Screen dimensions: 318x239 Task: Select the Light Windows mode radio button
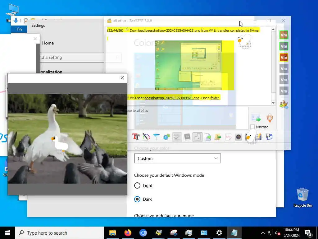(137, 185)
